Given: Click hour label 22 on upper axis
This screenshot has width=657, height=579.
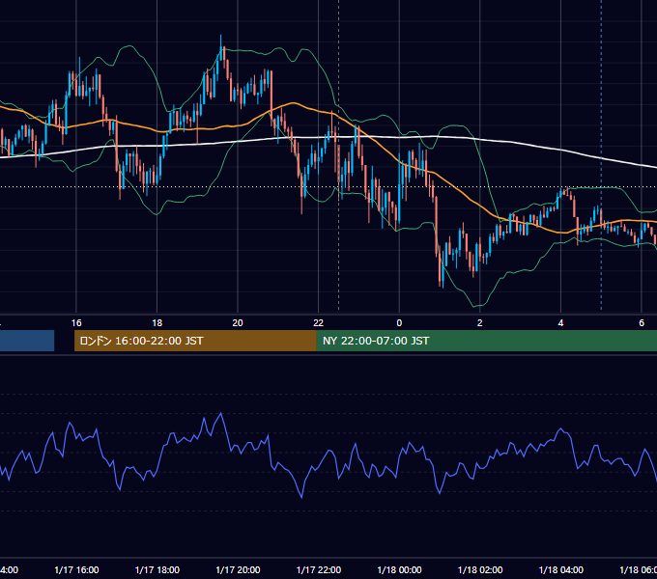Looking at the screenshot, I should coord(319,323).
